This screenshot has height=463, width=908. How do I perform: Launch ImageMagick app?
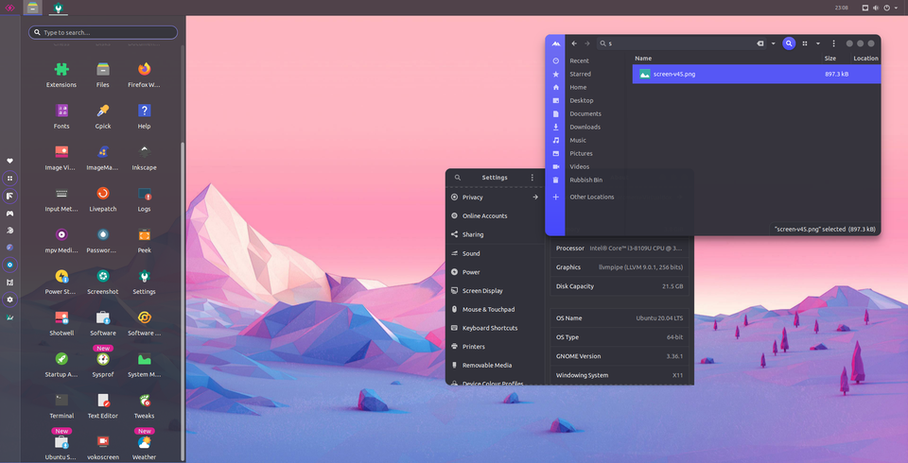tap(103, 158)
